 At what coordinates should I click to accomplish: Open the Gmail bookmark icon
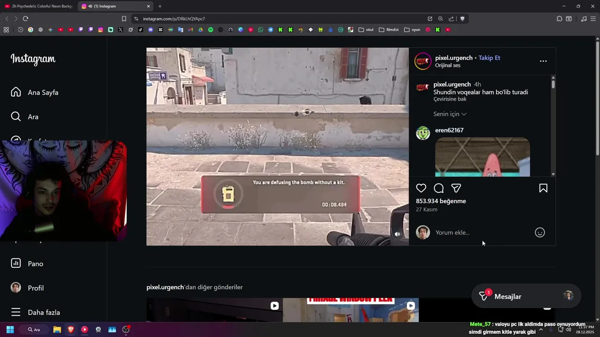(x=190, y=29)
